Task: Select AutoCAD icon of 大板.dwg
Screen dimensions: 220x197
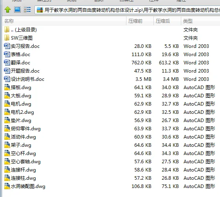Action: 7,95
